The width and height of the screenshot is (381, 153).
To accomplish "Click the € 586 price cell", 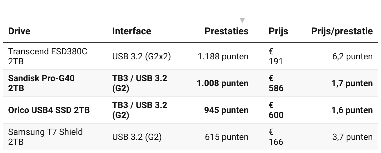I will [x=276, y=83].
